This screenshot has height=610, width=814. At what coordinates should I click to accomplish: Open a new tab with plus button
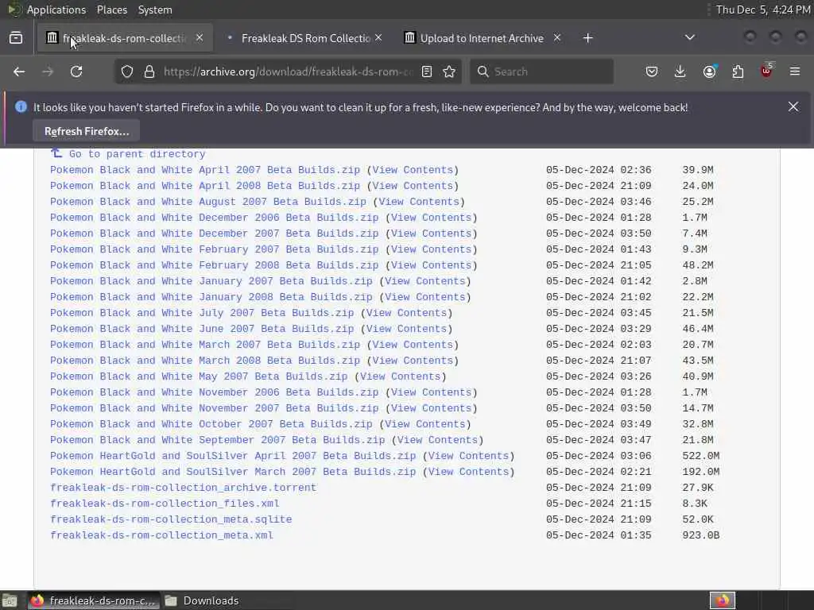pos(587,38)
